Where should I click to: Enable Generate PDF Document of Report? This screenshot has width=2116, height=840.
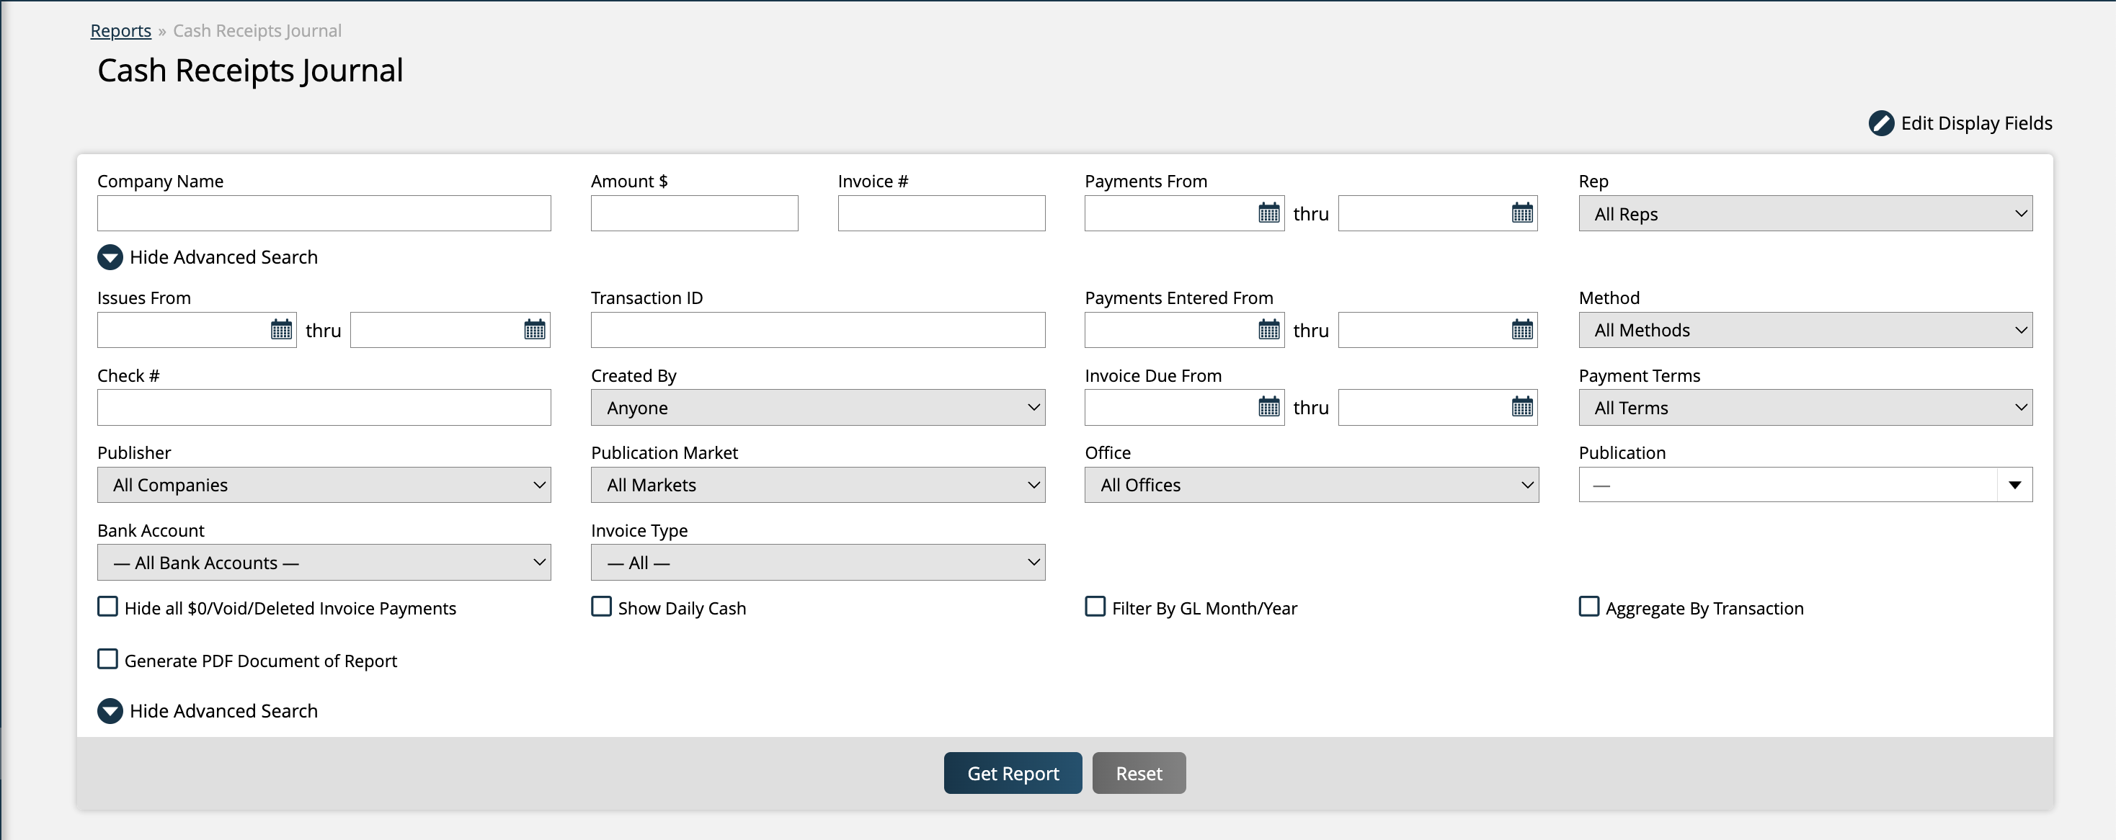[x=107, y=659]
